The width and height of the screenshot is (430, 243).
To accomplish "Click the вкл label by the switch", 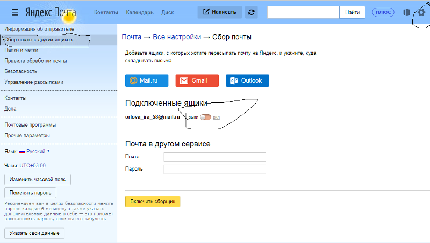I will [217, 117].
